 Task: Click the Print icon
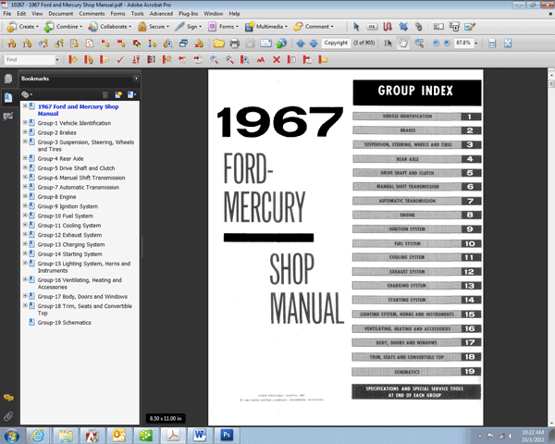(234, 43)
